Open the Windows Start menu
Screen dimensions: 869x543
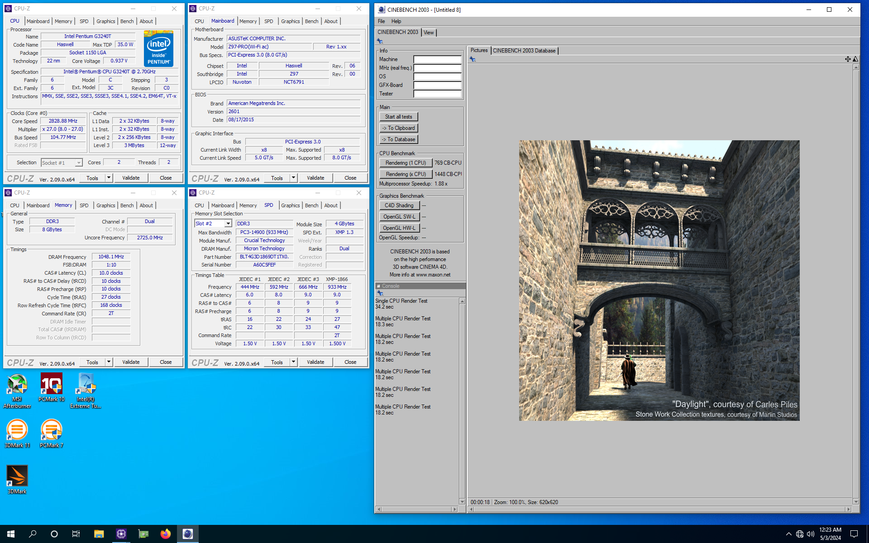tap(11, 534)
